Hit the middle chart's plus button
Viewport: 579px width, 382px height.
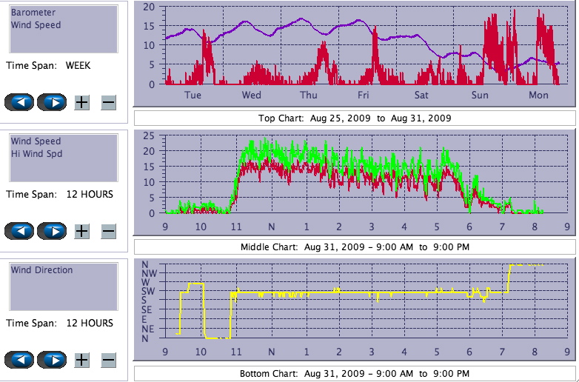[x=82, y=231]
